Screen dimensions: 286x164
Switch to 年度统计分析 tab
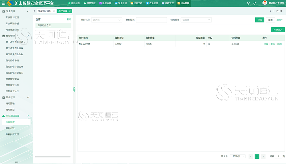[45, 11]
